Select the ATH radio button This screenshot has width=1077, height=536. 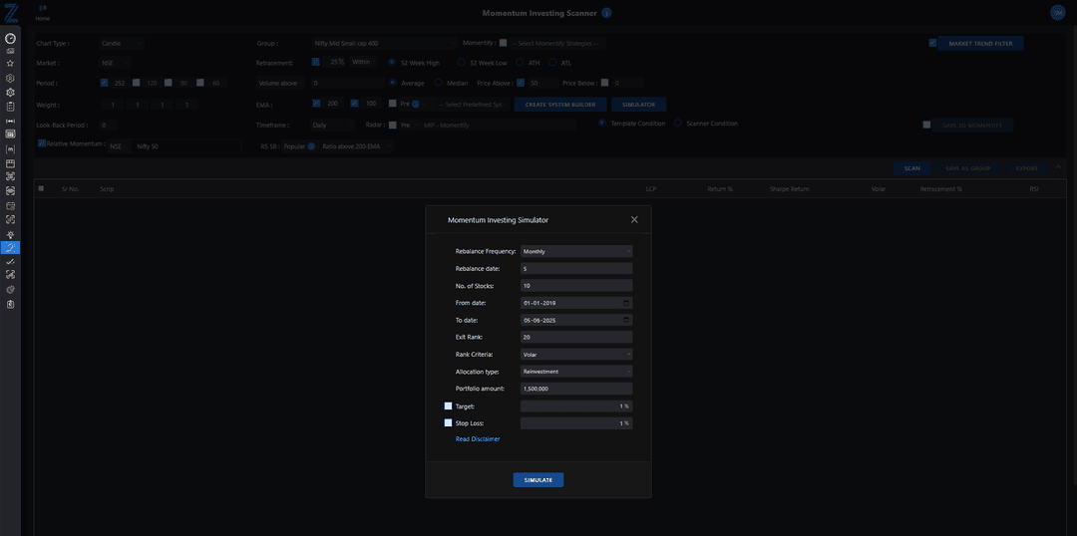pyautogui.click(x=520, y=62)
